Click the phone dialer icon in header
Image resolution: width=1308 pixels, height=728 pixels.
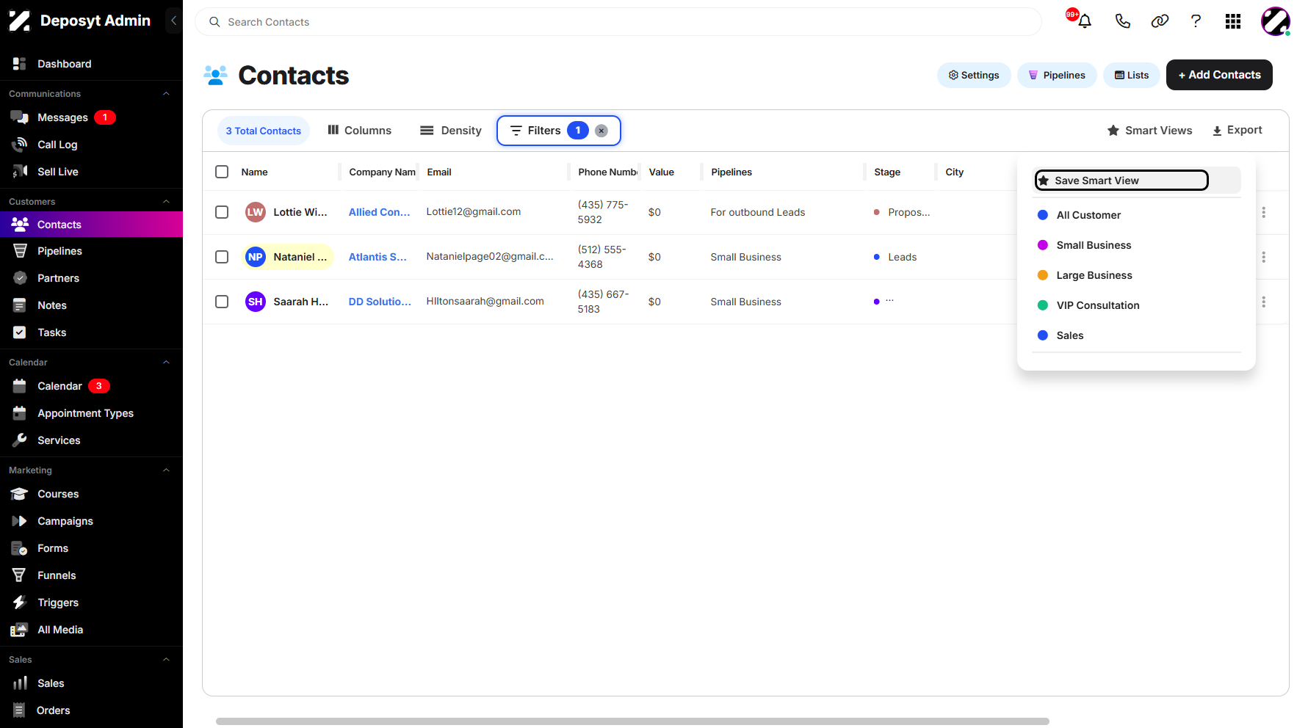(x=1122, y=21)
